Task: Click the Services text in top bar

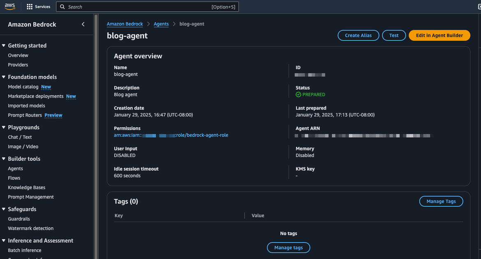Action: [x=43, y=7]
